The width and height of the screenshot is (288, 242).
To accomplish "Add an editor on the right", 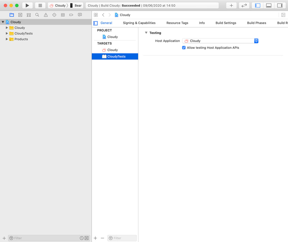I will tap(283, 15).
